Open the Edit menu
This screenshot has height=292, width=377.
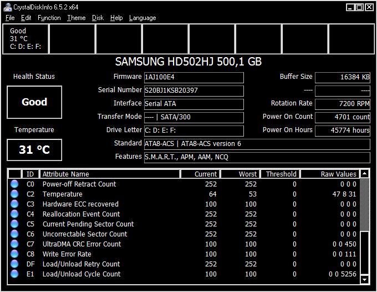tap(26, 18)
